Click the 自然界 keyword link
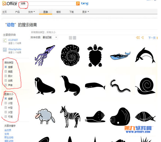Screen dimensions: 161x142 [8, 130]
